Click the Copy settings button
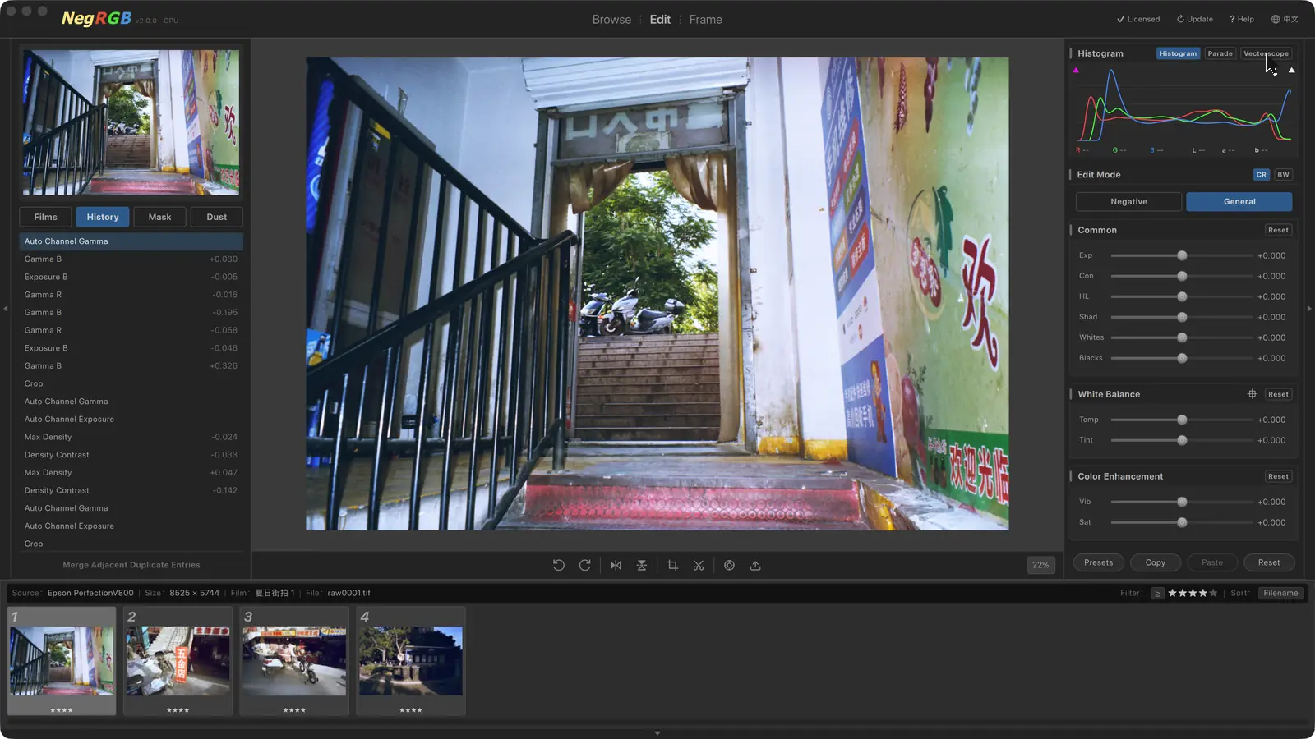The height and width of the screenshot is (739, 1315). pyautogui.click(x=1156, y=562)
